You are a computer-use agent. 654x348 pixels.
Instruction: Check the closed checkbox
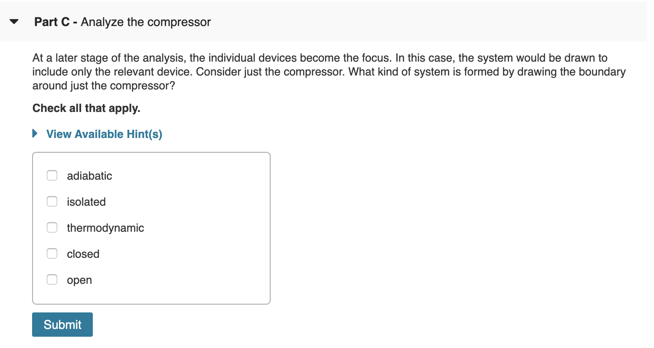pyautogui.click(x=52, y=253)
